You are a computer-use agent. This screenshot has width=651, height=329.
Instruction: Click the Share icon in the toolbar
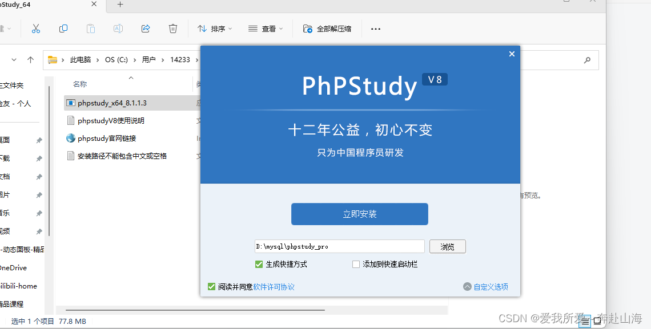146,29
